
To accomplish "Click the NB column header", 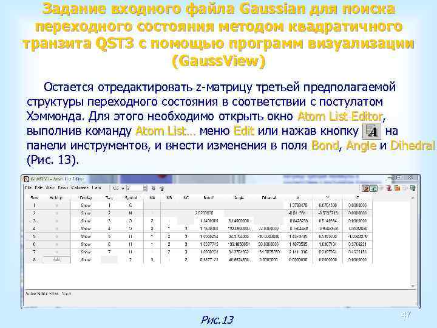I will click(x=169, y=198).
